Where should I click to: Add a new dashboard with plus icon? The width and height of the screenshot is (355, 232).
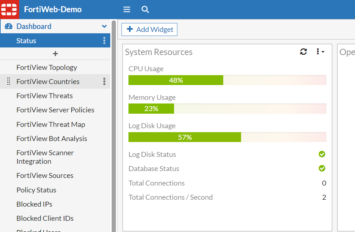[55, 53]
